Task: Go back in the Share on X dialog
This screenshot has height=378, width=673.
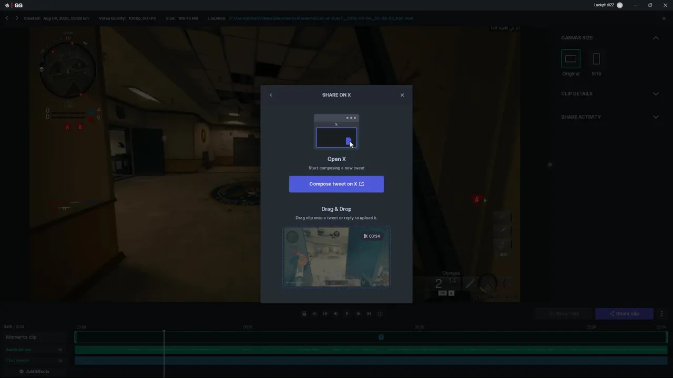Action: click(x=271, y=95)
